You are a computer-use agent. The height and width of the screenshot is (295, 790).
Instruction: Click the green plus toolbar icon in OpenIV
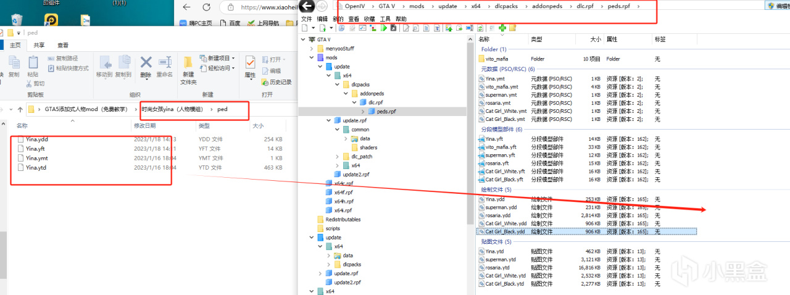click(502, 28)
